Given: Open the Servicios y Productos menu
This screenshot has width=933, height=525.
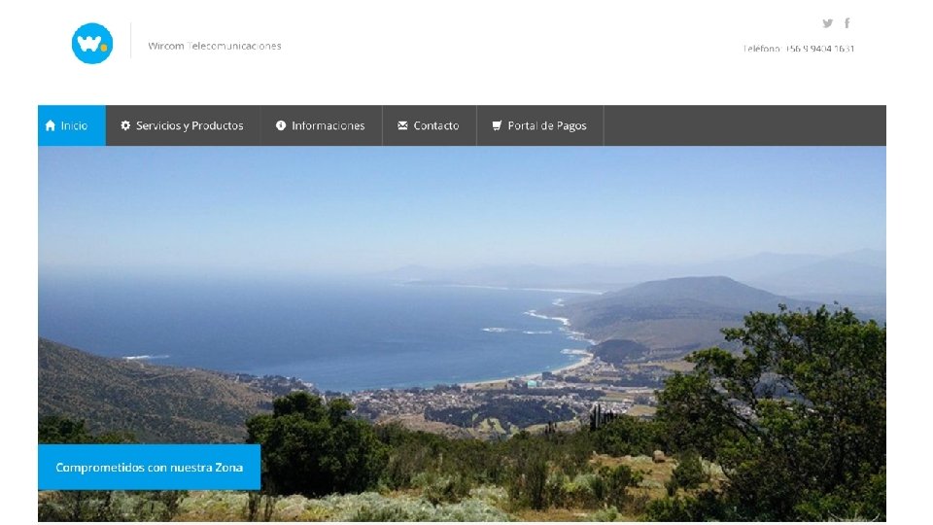Looking at the screenshot, I should coord(183,125).
